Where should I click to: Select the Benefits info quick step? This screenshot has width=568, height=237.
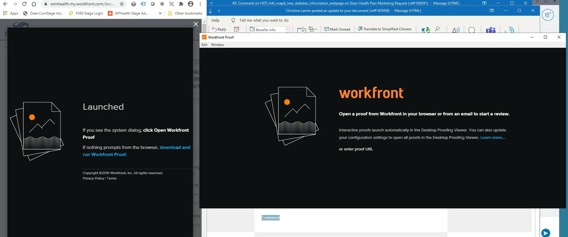click(267, 30)
